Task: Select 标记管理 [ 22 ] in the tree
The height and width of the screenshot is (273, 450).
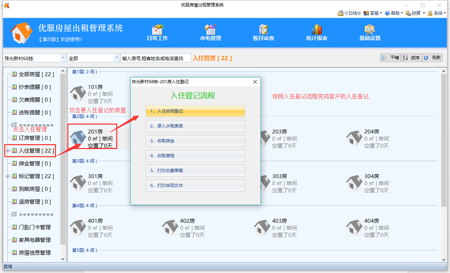Action: click(36, 176)
